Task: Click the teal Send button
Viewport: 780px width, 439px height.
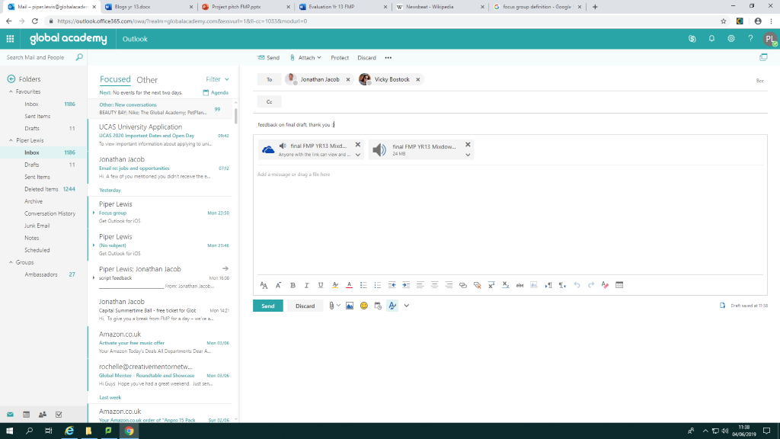Action: [267, 306]
